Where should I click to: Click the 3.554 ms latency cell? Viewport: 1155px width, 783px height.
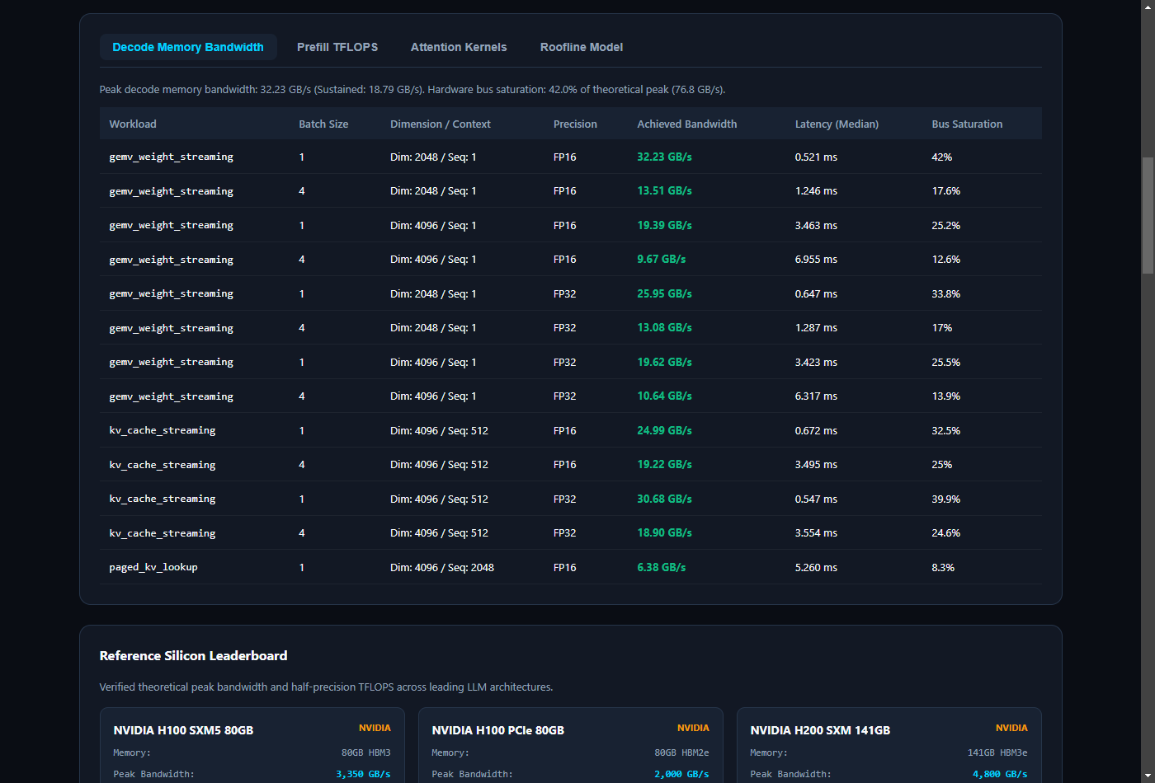[x=816, y=532]
